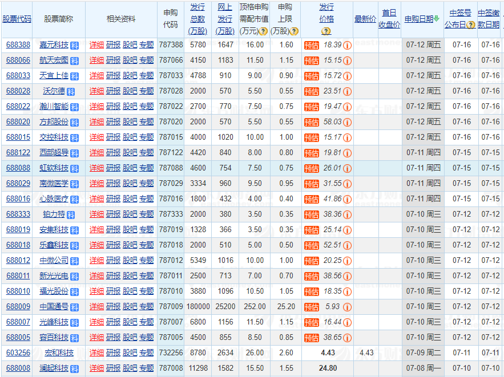Click the 科 badge beside 铂力特

pos(71,214)
